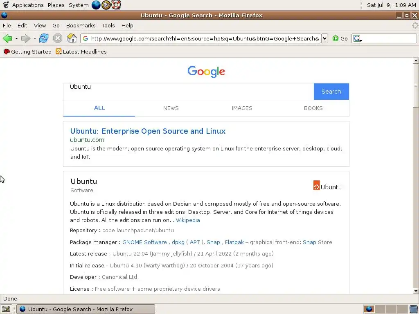Switch to the IMAGES tab

pos(242,108)
